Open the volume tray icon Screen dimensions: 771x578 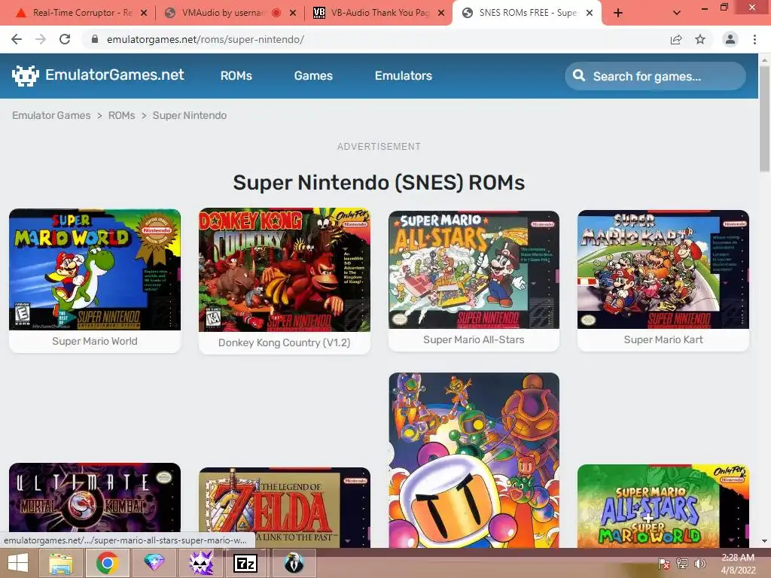pyautogui.click(x=700, y=564)
